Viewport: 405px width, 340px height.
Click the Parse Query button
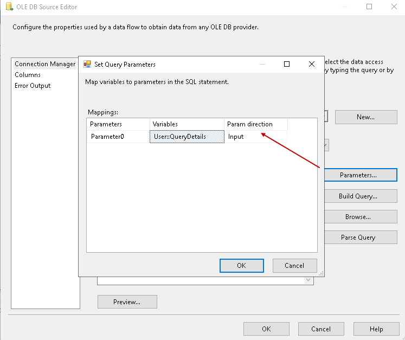pos(358,238)
